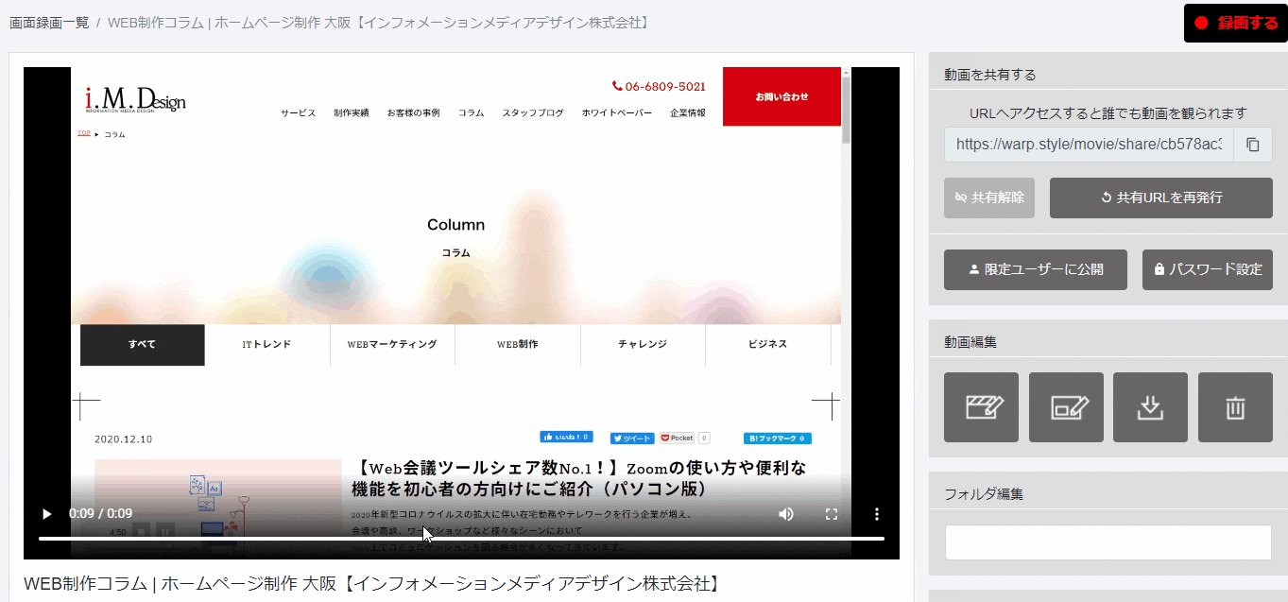Open the 画面録画一覧 breadcrumb link

[49, 22]
